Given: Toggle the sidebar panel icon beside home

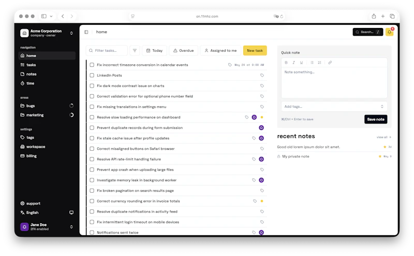Looking at the screenshot, I should (x=86, y=32).
